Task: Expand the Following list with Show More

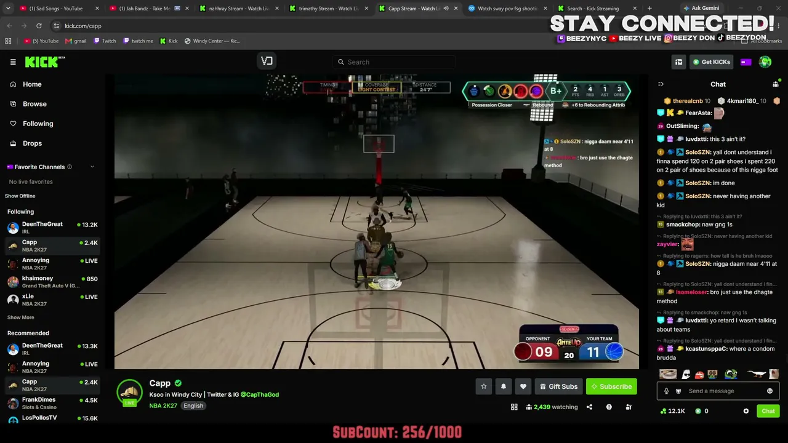Action: click(x=21, y=317)
